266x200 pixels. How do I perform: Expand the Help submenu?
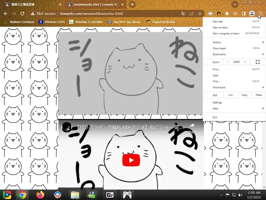pos(234,109)
